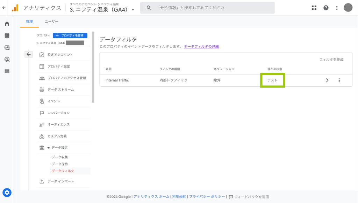Click feedback icon in footer
The image size is (358, 203).
[231, 197]
